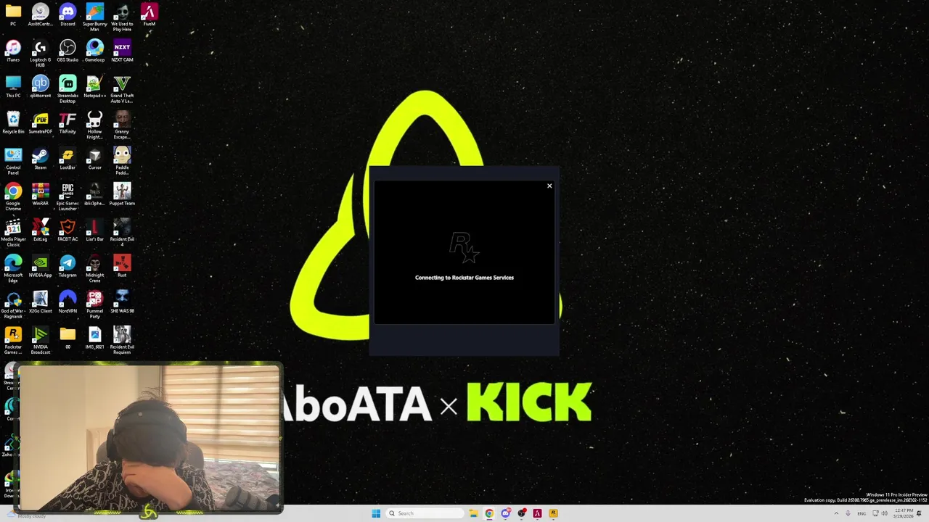The height and width of the screenshot is (522, 929).
Task: Select the FiveM desktop shortcut
Action: click(149, 15)
